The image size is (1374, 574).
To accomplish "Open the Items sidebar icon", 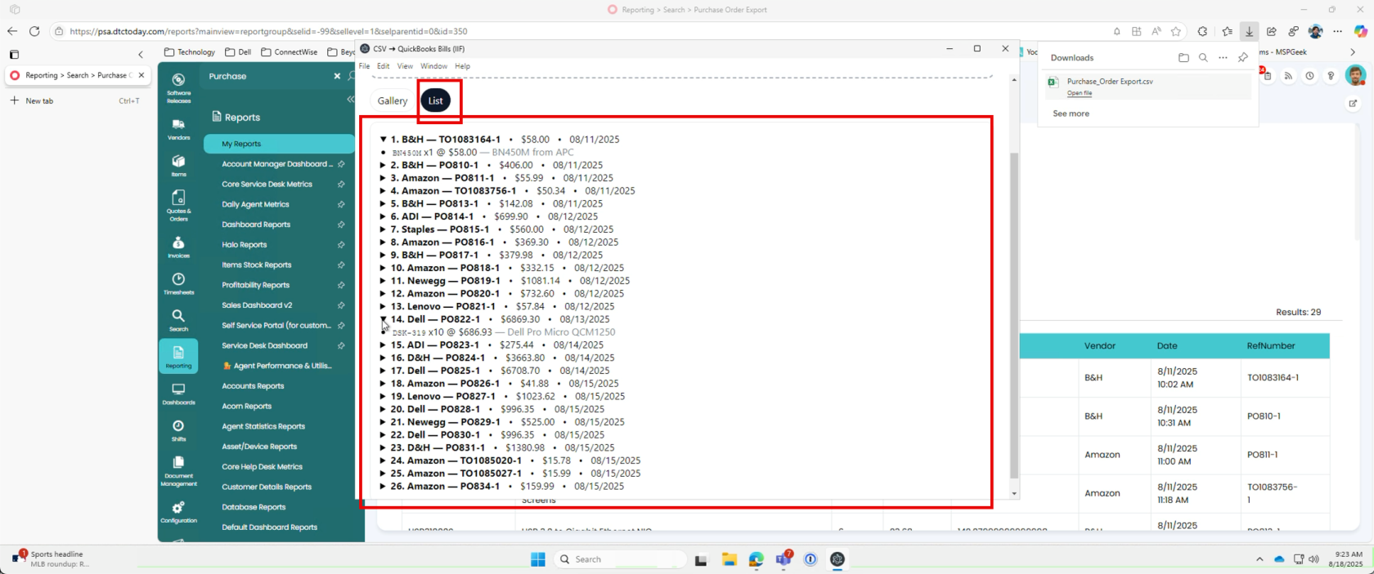I will click(178, 166).
